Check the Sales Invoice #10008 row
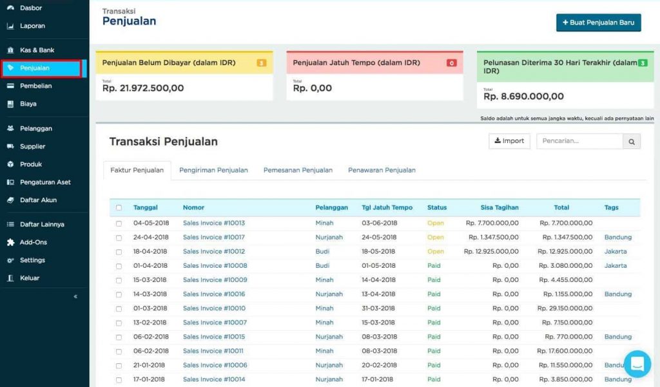This screenshot has width=660, height=387. [x=119, y=267]
